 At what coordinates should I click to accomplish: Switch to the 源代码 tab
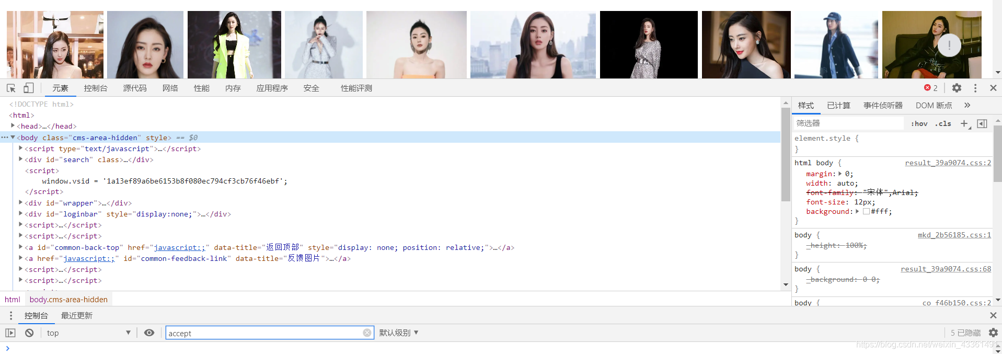pyautogui.click(x=135, y=88)
